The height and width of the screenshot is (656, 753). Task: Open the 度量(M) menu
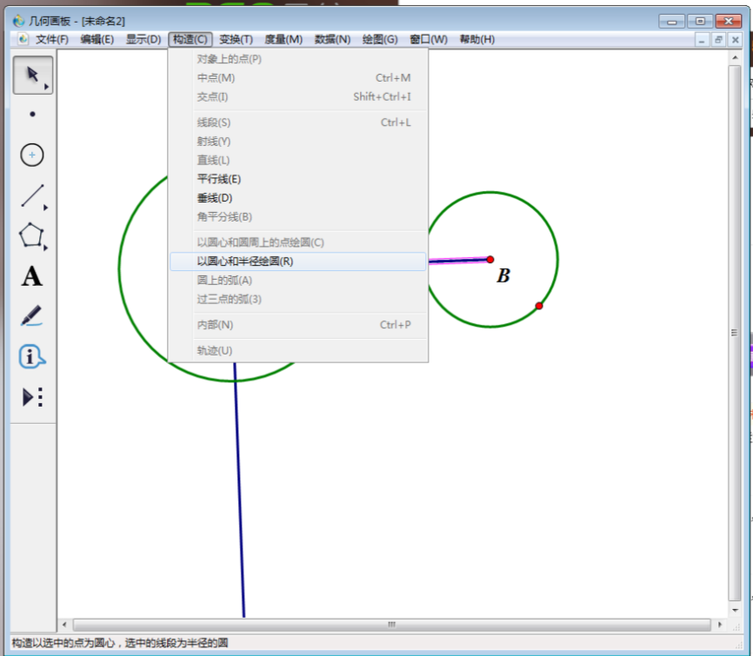(x=283, y=39)
